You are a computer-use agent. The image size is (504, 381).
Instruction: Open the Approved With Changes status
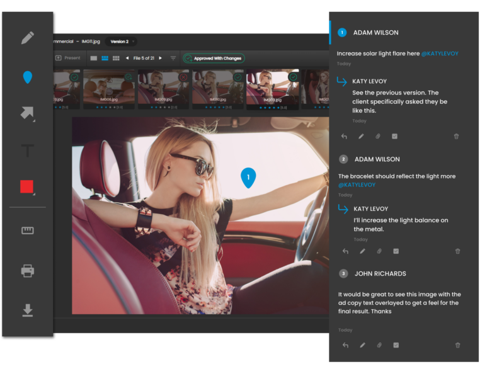click(x=215, y=57)
